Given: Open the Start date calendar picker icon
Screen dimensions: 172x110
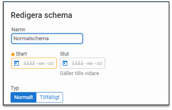Looking at the screenshot, I should pyautogui.click(x=17, y=63).
